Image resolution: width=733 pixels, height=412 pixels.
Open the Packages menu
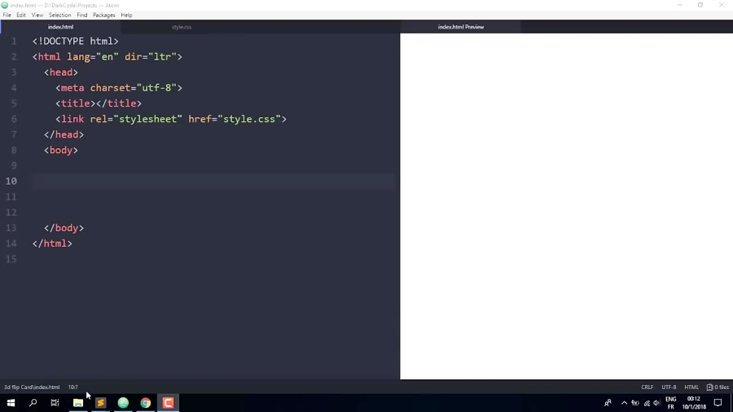click(103, 15)
